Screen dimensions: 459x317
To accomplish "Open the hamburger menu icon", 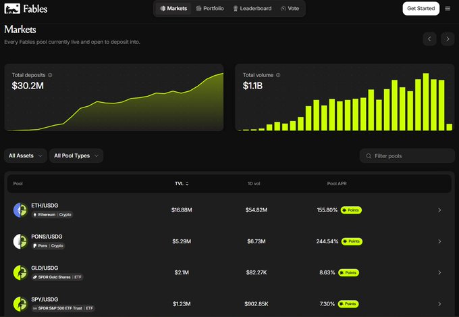I will click(x=448, y=9).
